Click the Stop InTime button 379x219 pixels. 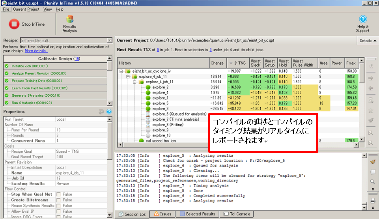27,24
